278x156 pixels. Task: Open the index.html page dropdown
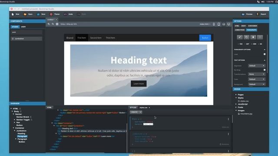[205, 24]
